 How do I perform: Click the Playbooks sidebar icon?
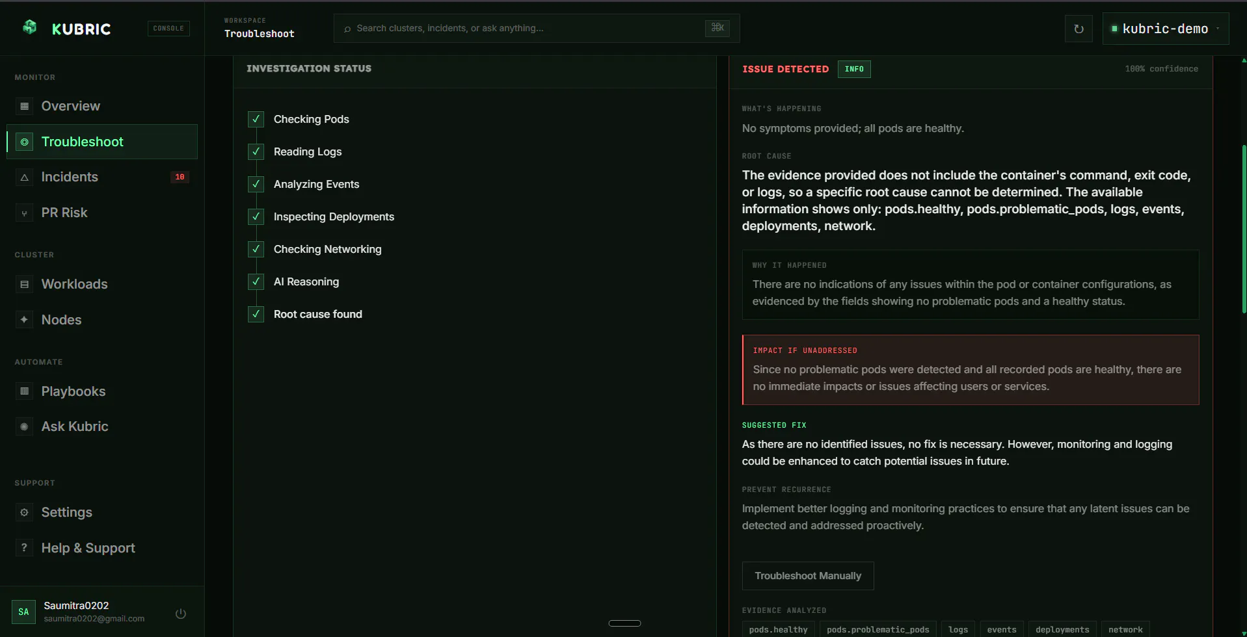click(24, 391)
